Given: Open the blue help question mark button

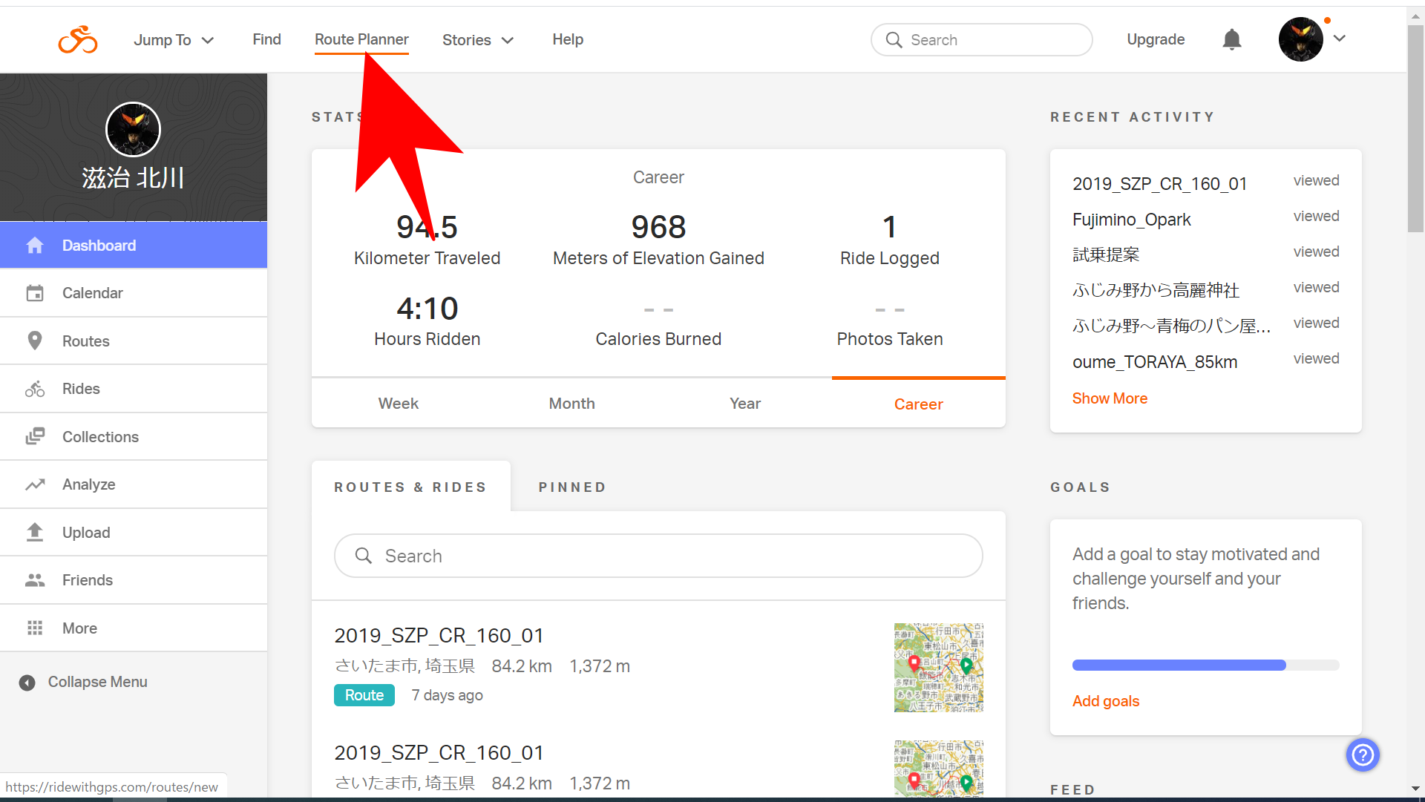Looking at the screenshot, I should point(1362,755).
